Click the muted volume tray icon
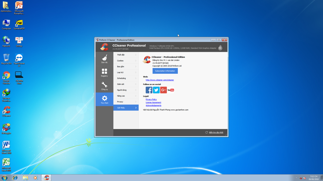The width and height of the screenshot is (323, 181). pyautogui.click(x=305, y=178)
